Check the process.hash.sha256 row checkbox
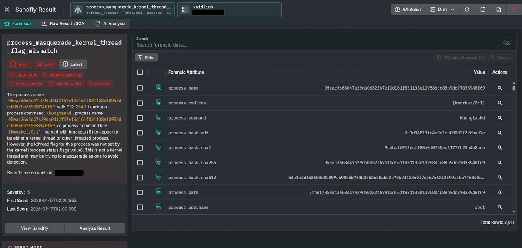 point(140,163)
